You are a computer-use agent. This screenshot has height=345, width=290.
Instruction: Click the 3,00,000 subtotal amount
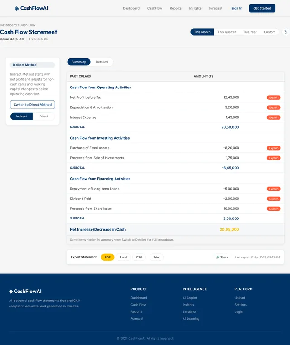(231, 219)
